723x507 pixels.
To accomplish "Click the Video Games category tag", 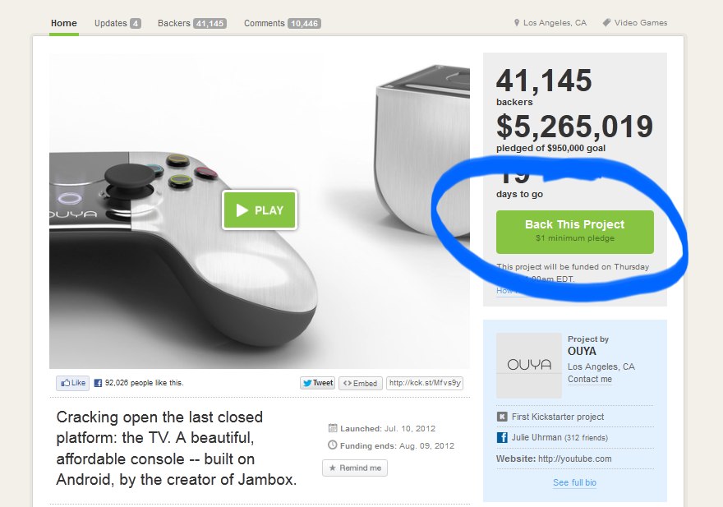I will tap(635, 23).
